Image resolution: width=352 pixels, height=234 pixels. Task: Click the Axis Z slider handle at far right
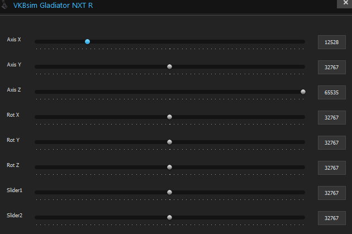(303, 92)
